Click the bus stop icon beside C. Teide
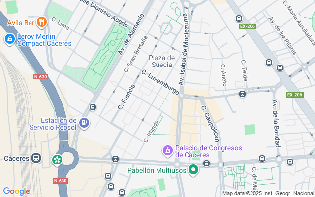Screen dimensions: 315x197 (x=242, y=94)
